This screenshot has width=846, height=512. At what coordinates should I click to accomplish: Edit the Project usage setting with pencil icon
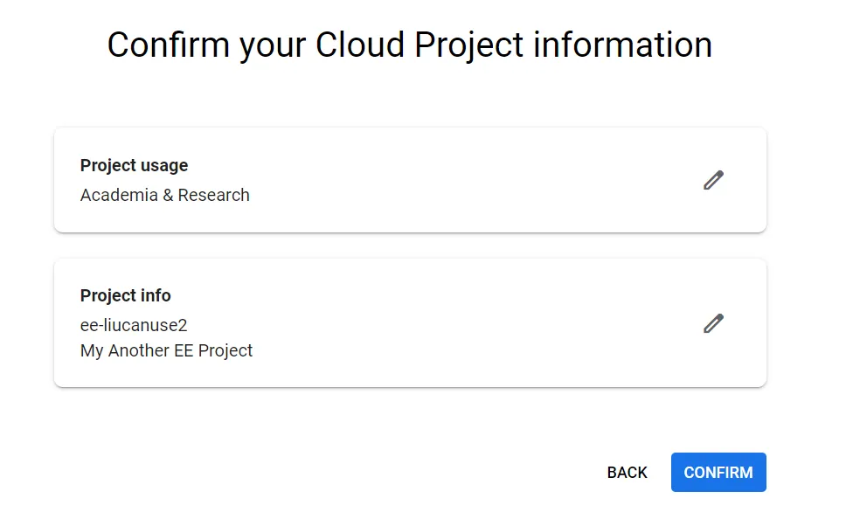[x=713, y=181]
